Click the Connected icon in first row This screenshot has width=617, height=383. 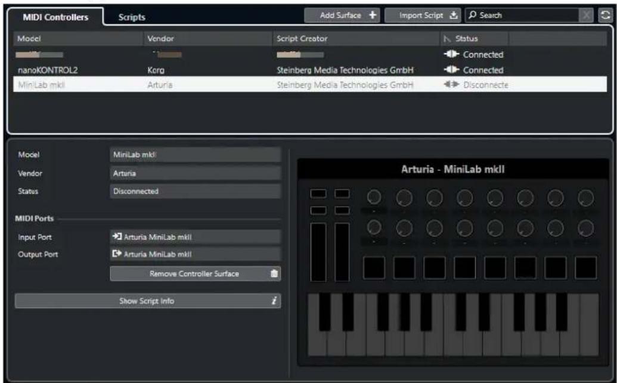(451, 54)
